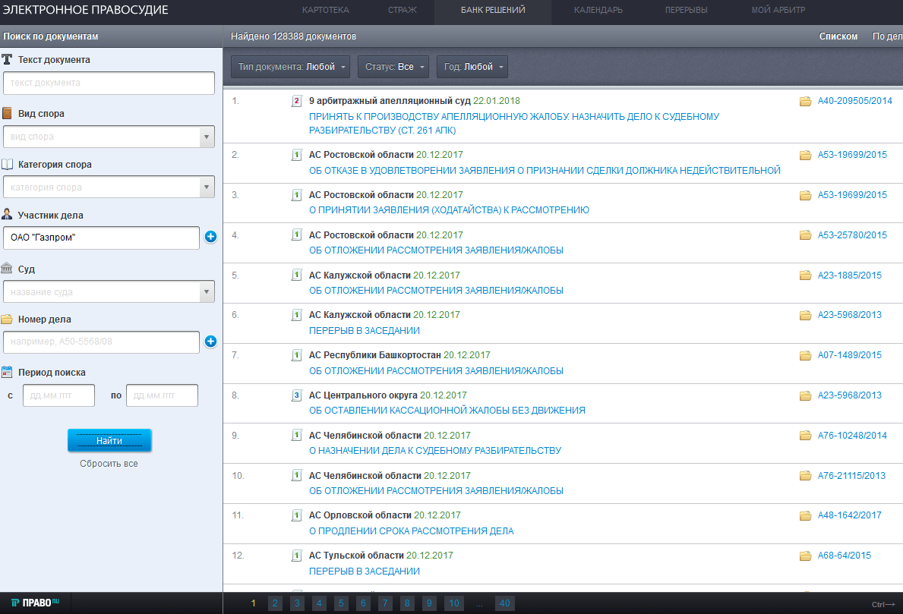This screenshot has height=614, width=903.
Task: Expand the Суд (название суда) dropdown arrow
Action: 207,291
